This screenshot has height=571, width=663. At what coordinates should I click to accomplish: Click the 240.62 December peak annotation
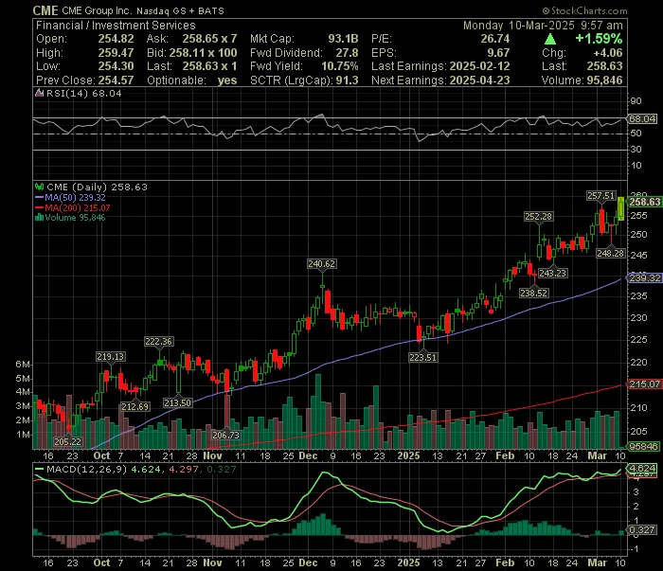click(322, 264)
